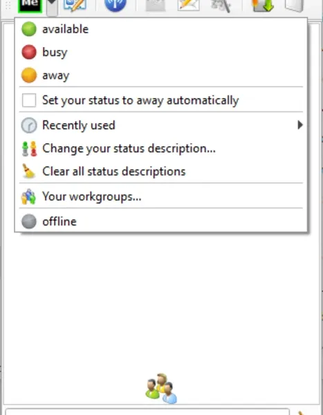Image resolution: width=323 pixels, height=415 pixels.
Task: Click the grayed-out tools toolbar icon
Action: pyautogui.click(x=221, y=6)
